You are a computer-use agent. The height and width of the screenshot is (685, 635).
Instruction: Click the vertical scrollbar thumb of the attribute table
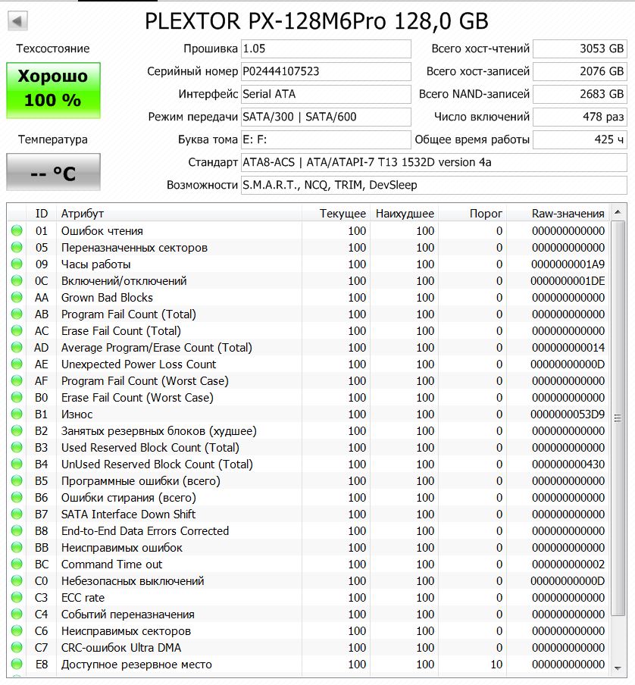[x=618, y=418]
